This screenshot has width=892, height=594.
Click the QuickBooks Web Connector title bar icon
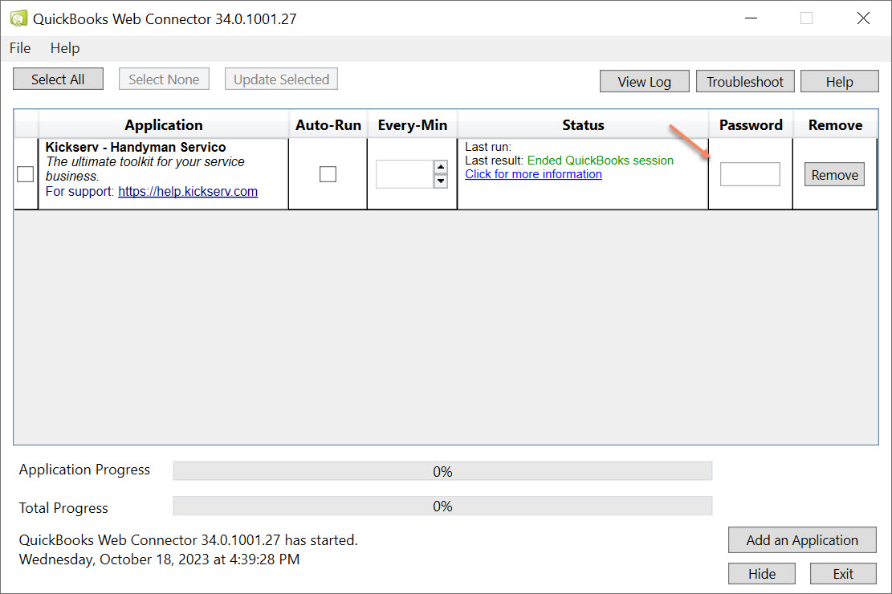coord(18,18)
